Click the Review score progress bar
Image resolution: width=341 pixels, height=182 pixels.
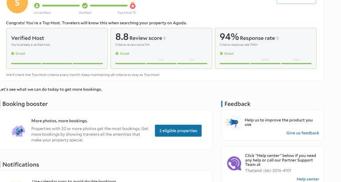click(161, 63)
